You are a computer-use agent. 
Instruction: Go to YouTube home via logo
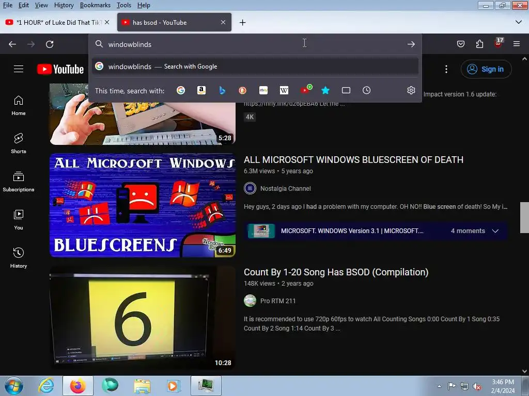(x=60, y=69)
